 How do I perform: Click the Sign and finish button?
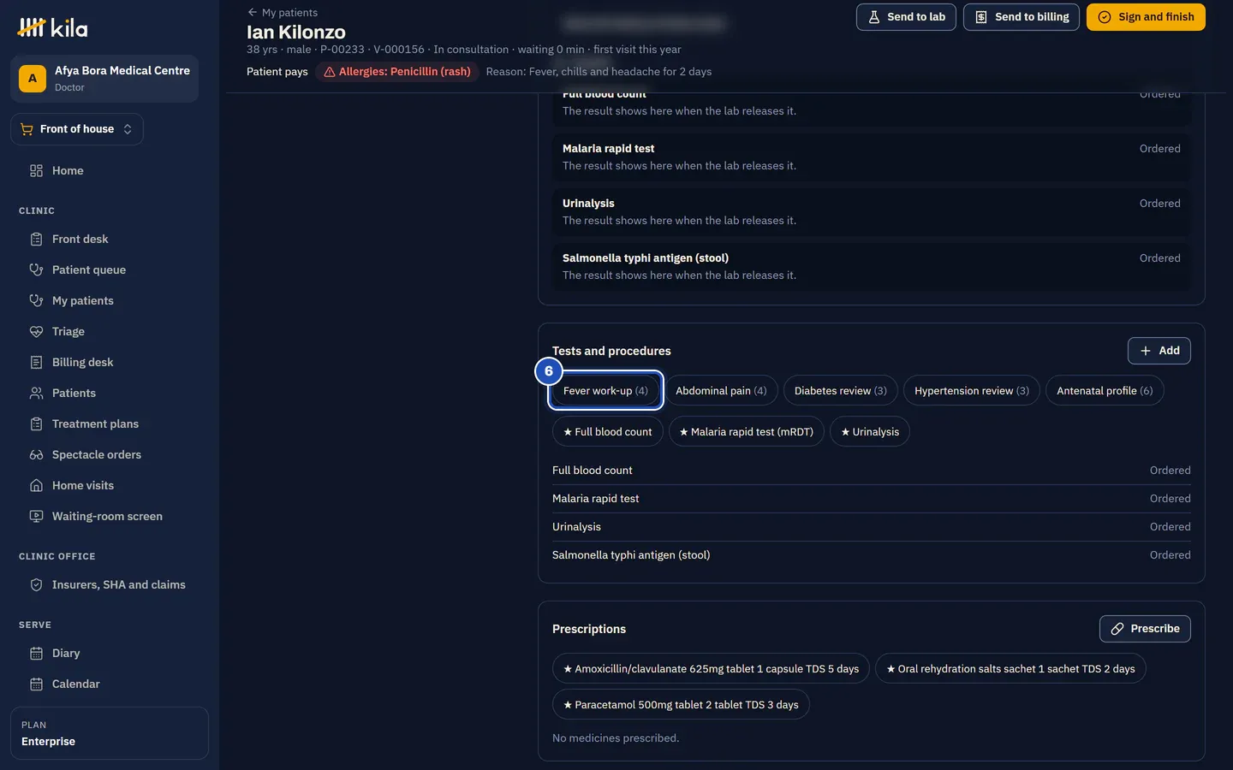1146,17
